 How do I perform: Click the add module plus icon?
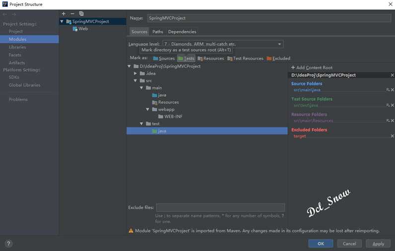(64, 13)
